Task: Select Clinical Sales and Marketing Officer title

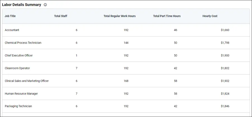Action: 27,81
